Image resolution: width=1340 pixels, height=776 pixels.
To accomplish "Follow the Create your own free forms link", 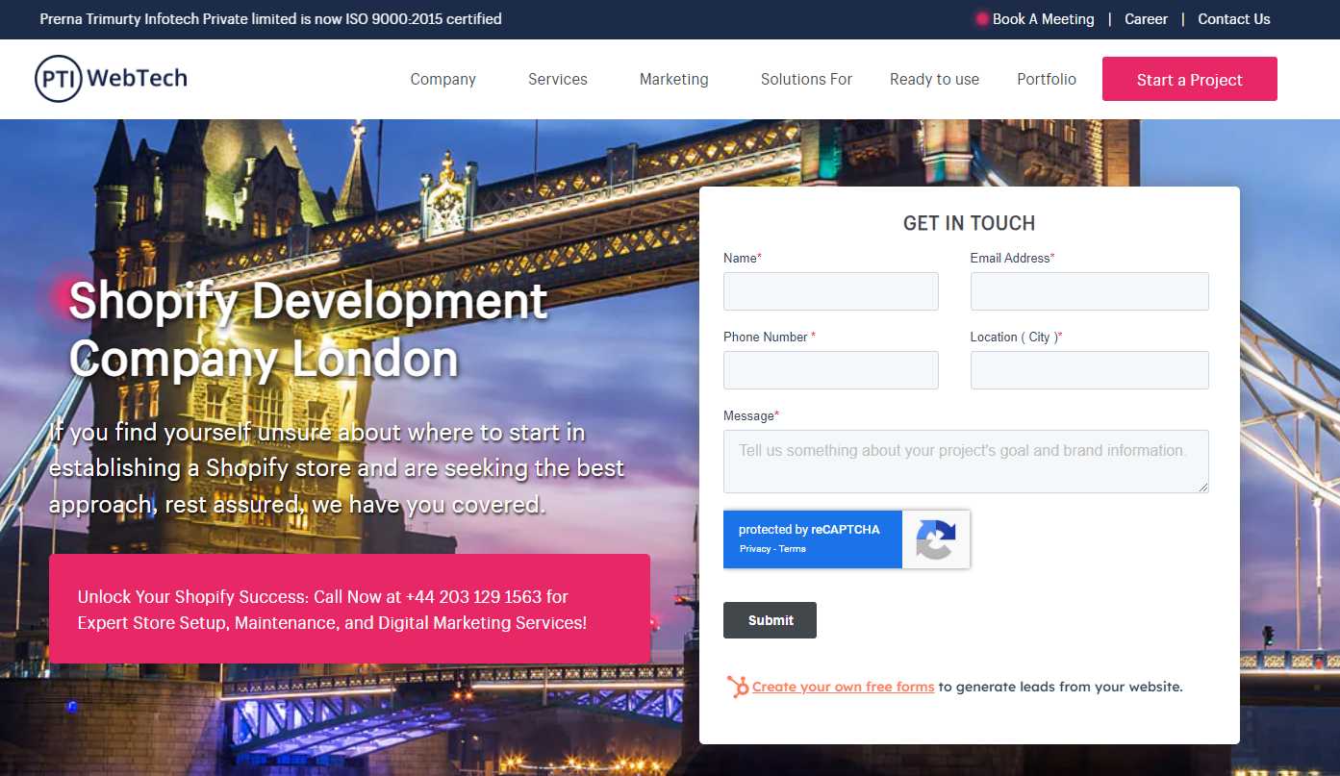I will tap(843, 687).
